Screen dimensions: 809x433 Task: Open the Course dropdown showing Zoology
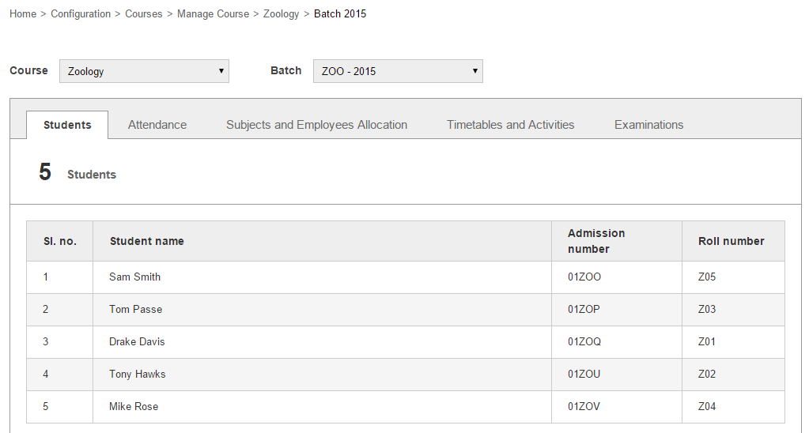[x=144, y=71]
